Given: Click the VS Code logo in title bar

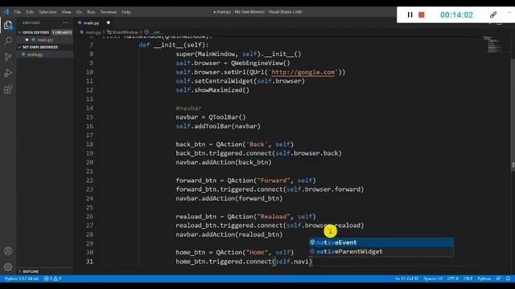Looking at the screenshot, I should (6, 12).
